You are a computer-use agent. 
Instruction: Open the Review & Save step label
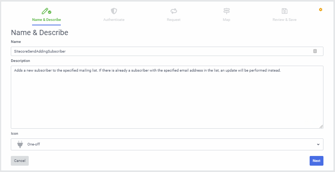(285, 19)
